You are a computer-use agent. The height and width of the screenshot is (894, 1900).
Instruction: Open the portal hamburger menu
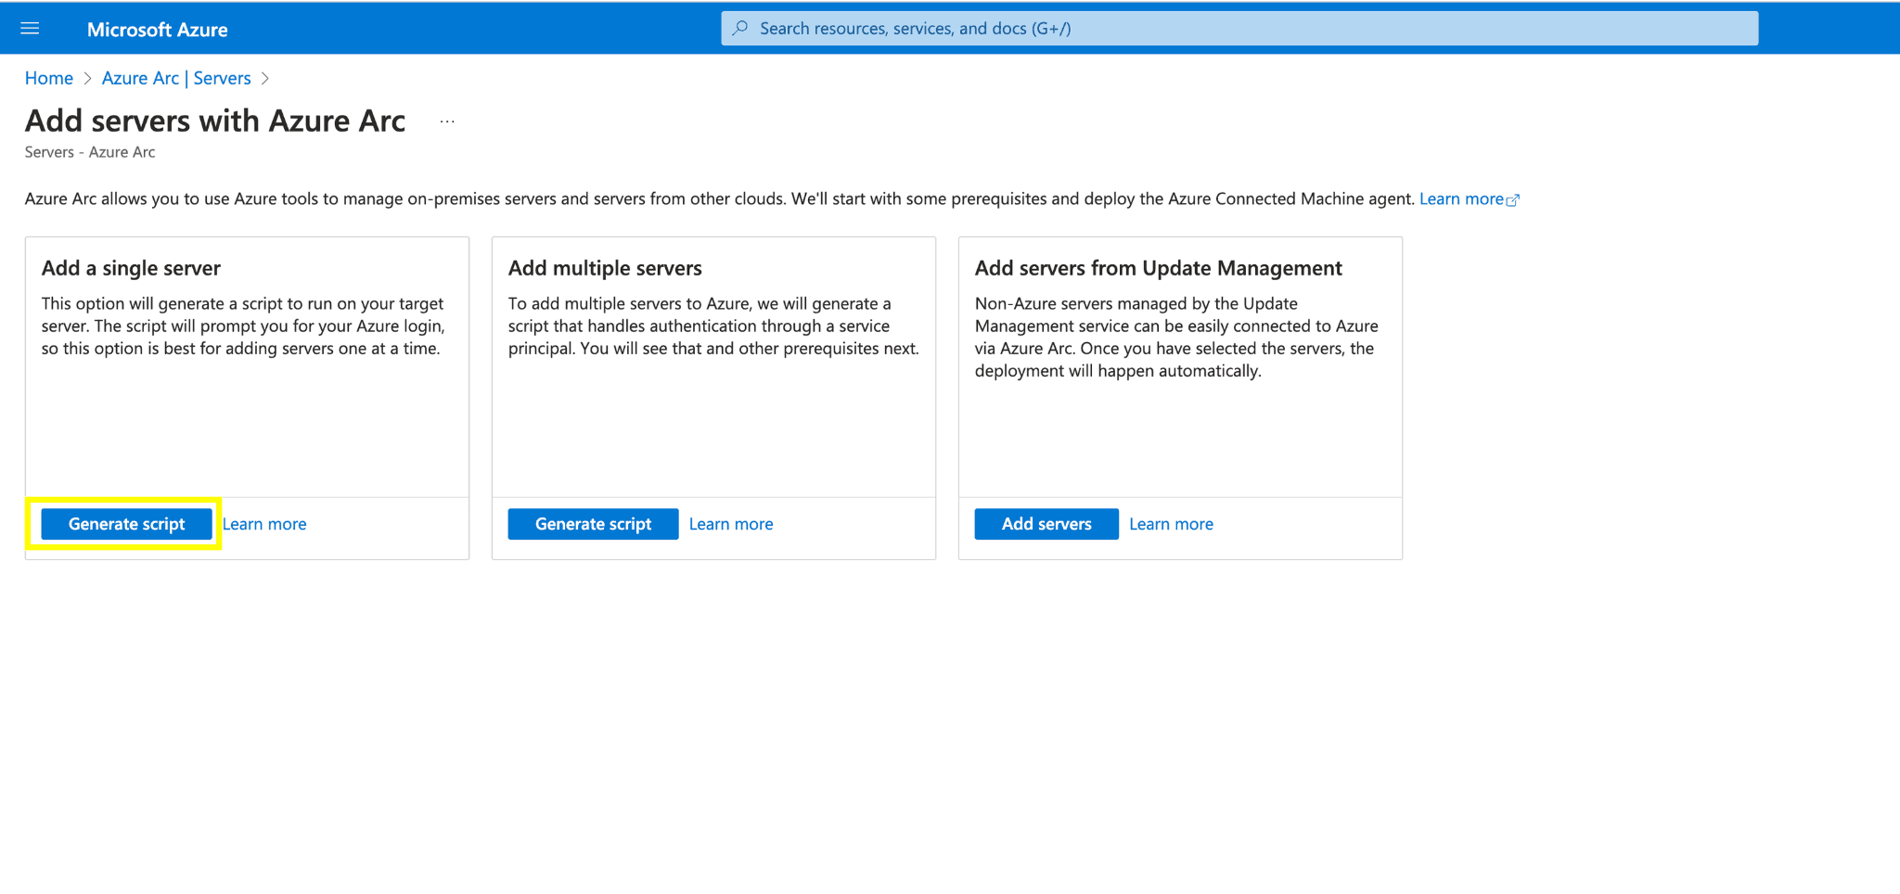pos(30,29)
